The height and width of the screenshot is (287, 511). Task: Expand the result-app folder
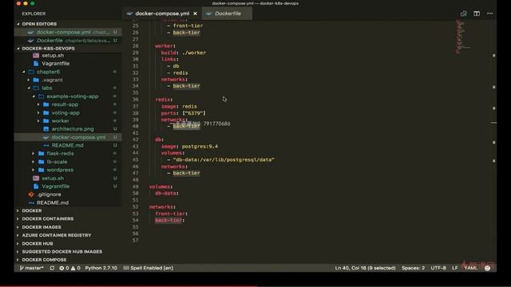click(65, 104)
